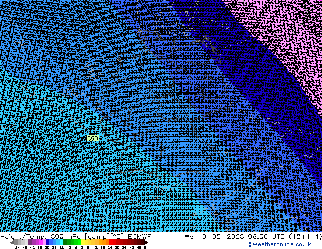This screenshot has width=322, height=249.
Task: Select the 'Height/Temp. 500 hPa' map title
Action: (x=41, y=237)
